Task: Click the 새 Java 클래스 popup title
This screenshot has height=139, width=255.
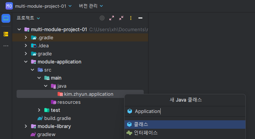Action: (x=186, y=100)
